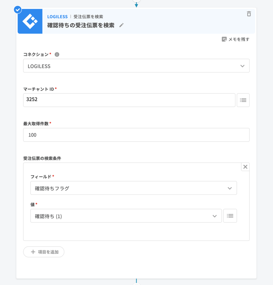Open the list picker beside マーチャント ID
The image size is (273, 285).
click(x=243, y=100)
